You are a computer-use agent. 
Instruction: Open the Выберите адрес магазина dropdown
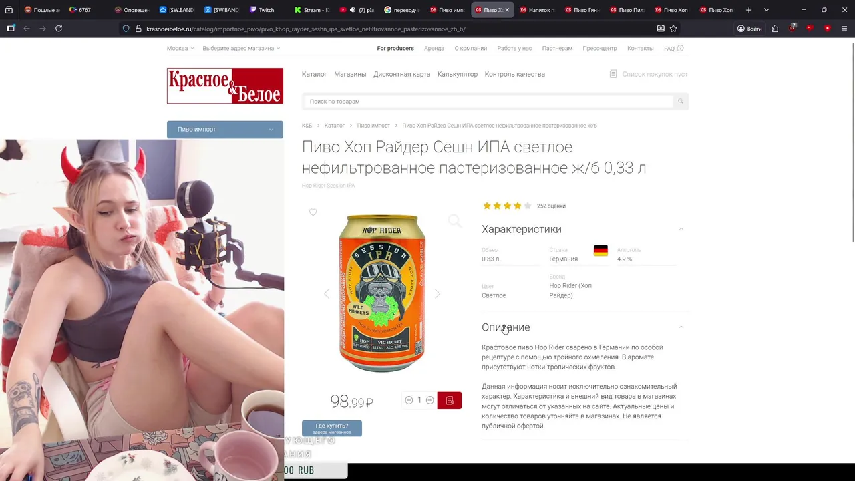pyautogui.click(x=241, y=48)
